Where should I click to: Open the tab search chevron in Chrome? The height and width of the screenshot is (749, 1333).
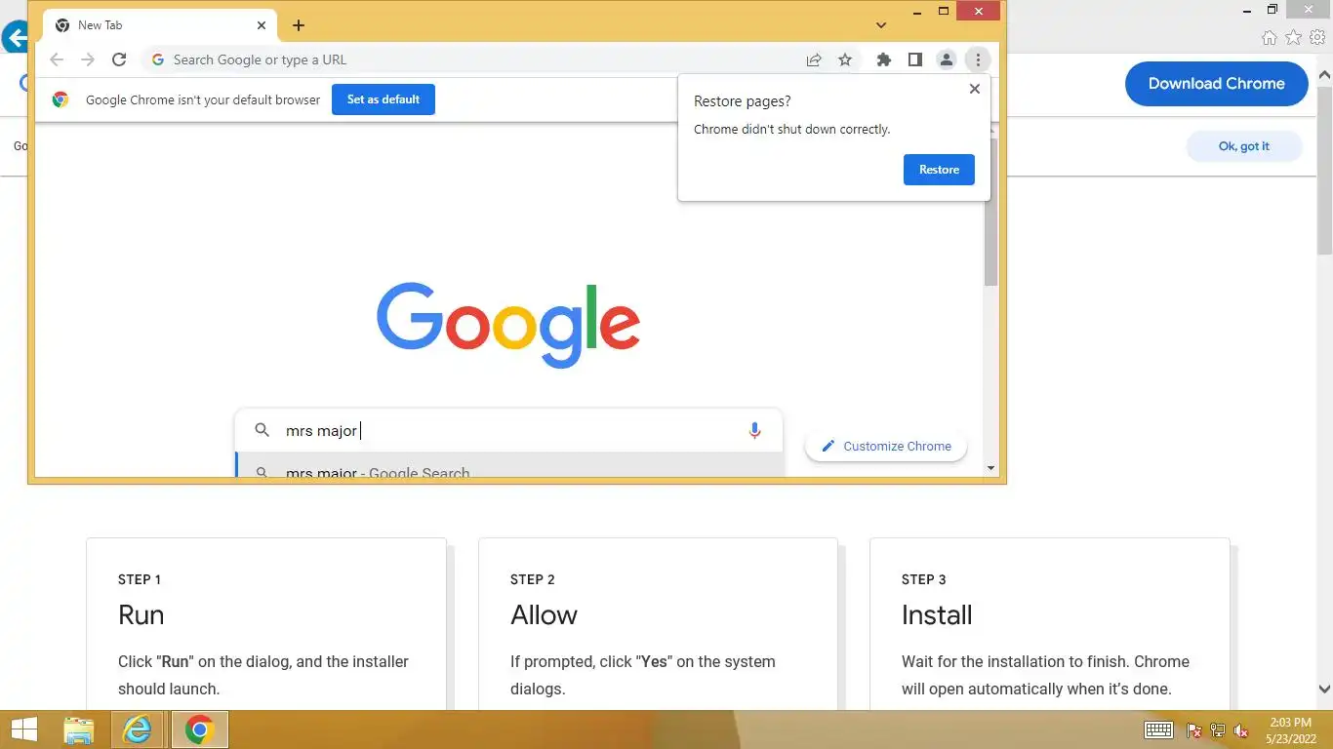[881, 25]
